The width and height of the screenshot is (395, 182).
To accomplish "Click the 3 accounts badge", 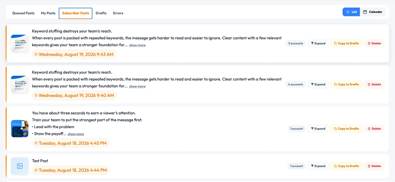I will pos(296,43).
